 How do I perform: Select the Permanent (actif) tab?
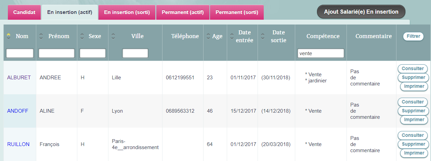coord(183,13)
